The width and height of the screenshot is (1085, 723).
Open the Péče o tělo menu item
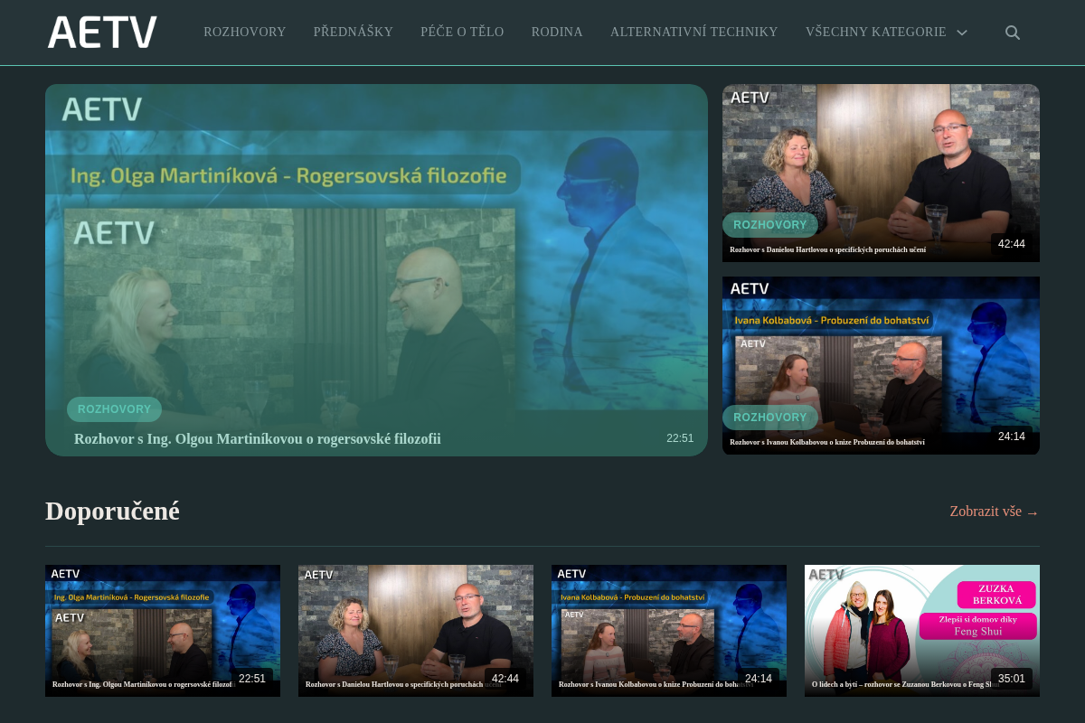coord(462,32)
